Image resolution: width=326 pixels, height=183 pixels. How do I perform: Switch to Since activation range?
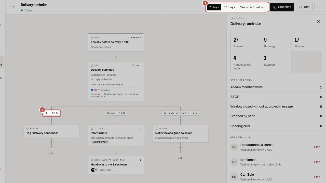point(252,7)
